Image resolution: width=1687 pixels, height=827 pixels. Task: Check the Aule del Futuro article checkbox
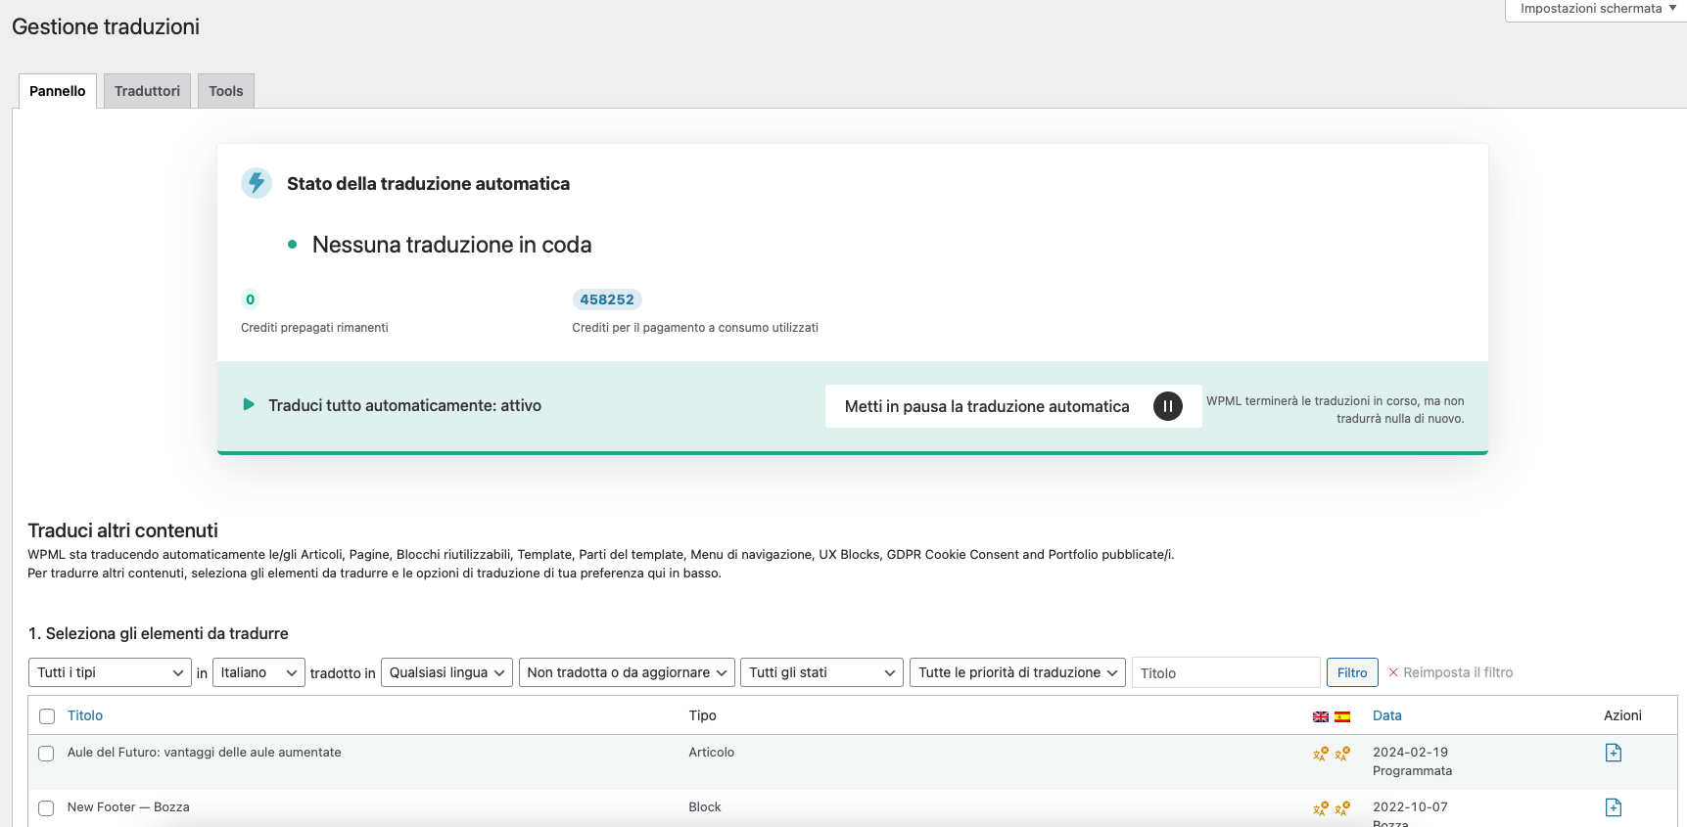(46, 754)
